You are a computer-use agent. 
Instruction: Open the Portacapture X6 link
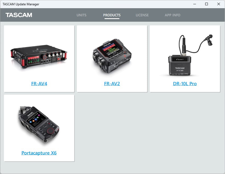(x=39, y=153)
